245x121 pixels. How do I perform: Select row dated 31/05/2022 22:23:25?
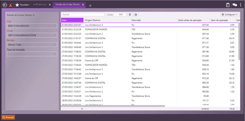[x=149, y=34]
